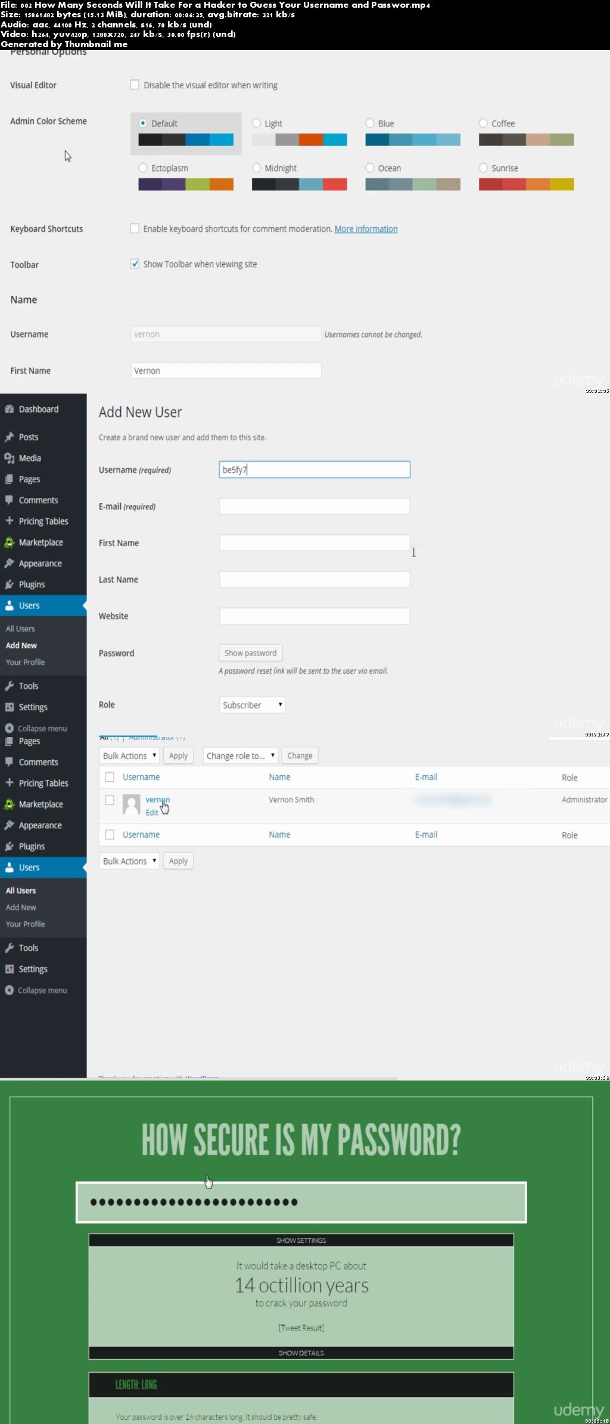Image resolution: width=610 pixels, height=1424 pixels.
Task: Click the E-mail (required) input field
Action: click(x=315, y=506)
